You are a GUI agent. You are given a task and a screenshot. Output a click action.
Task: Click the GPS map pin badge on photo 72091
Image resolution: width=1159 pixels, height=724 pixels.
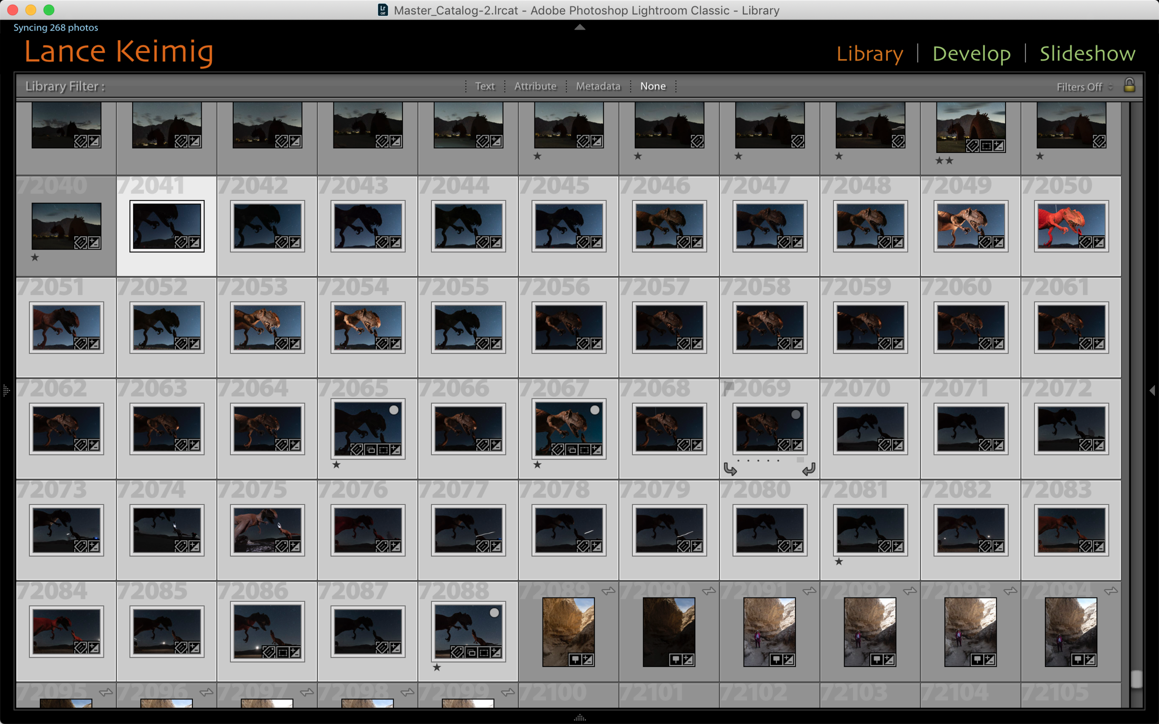pos(776,660)
